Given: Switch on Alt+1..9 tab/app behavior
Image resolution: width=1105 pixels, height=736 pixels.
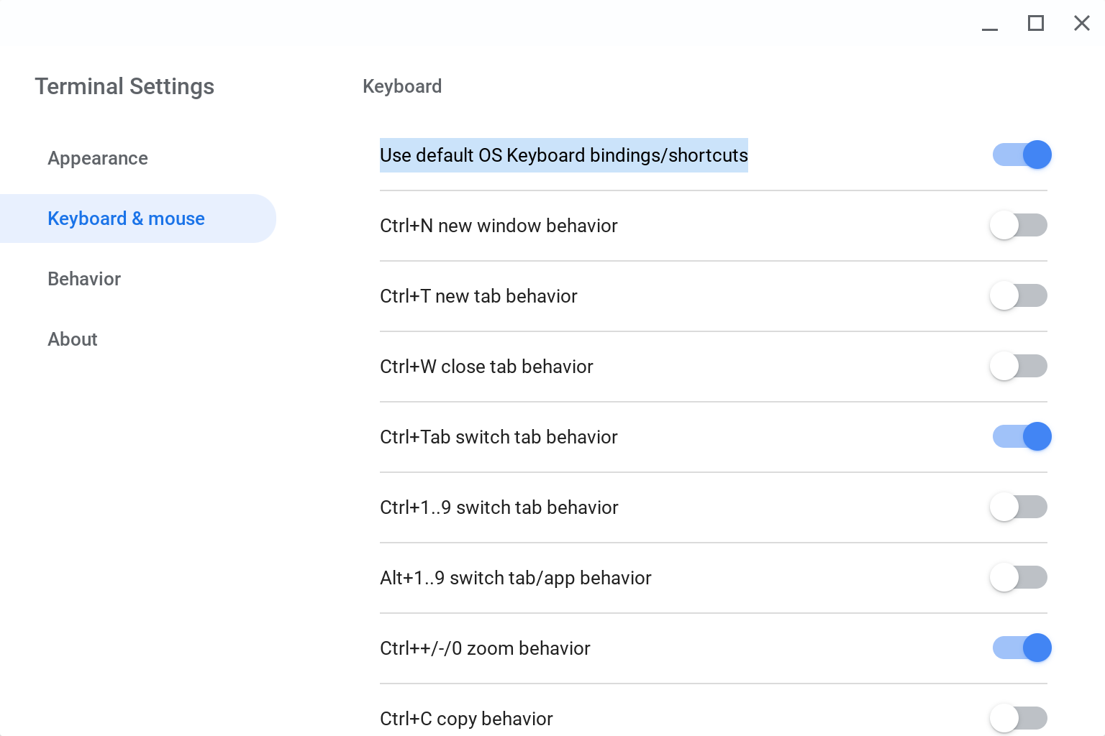Looking at the screenshot, I should 1018,577.
